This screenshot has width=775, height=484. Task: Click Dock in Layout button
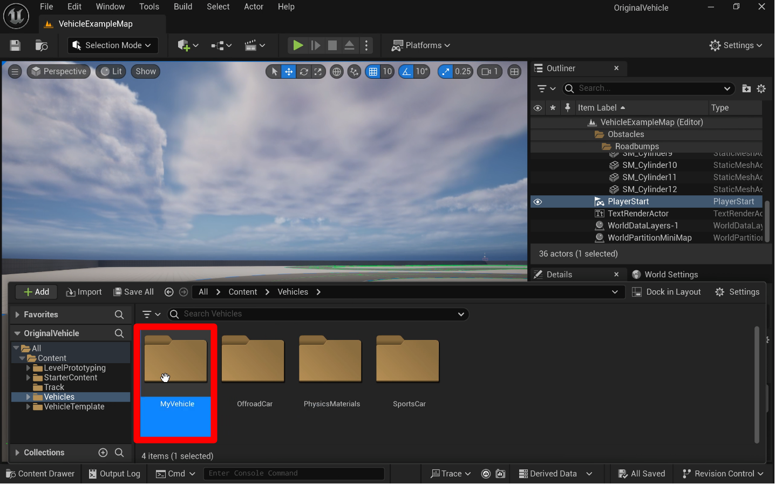coord(666,292)
